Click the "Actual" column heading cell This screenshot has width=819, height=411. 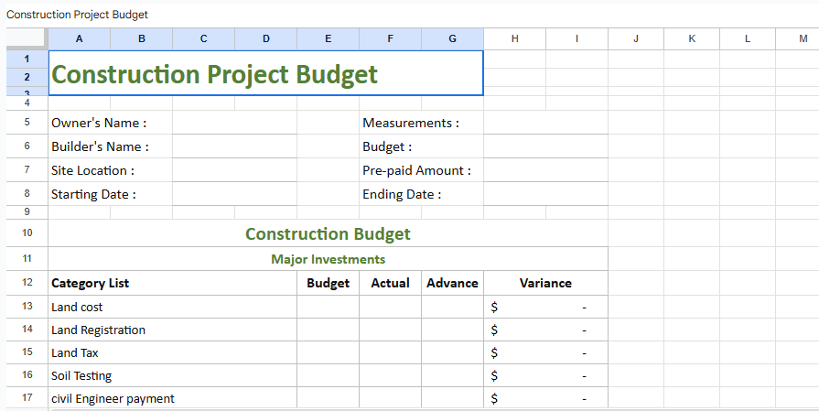[390, 283]
